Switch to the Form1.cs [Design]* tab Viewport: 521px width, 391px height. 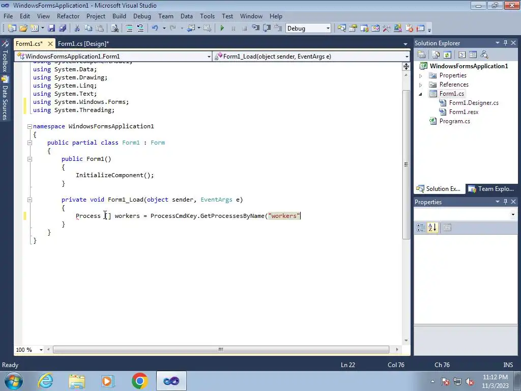(83, 44)
